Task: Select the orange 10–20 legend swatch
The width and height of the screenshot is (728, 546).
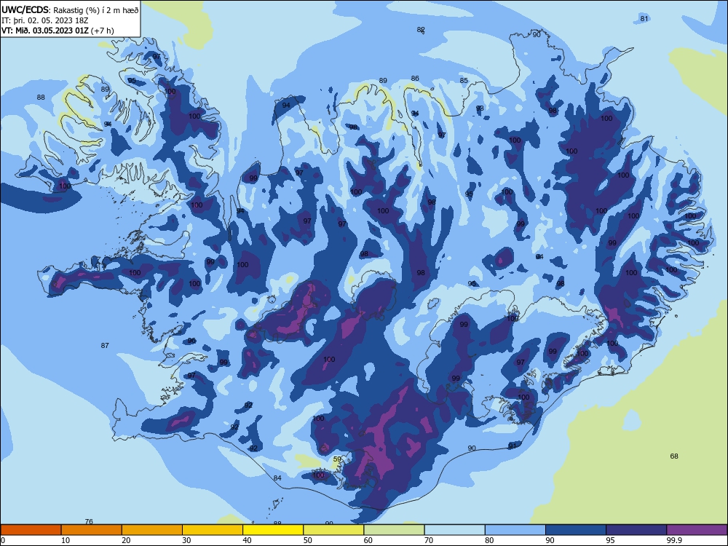Action: (x=92, y=530)
